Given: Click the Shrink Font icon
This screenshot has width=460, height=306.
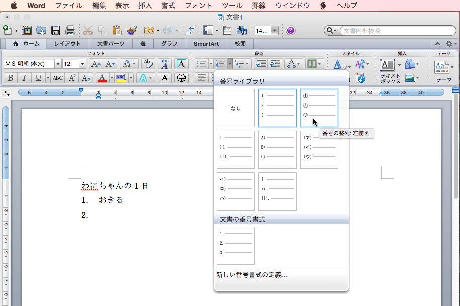Looking at the screenshot, I should pyautogui.click(x=110, y=64).
